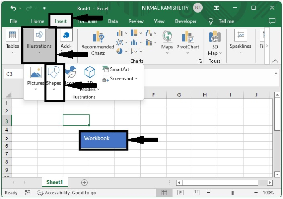Insert Line or Area Chart icon
This screenshot has height=199, width=283.
pyautogui.click(x=120, y=42)
